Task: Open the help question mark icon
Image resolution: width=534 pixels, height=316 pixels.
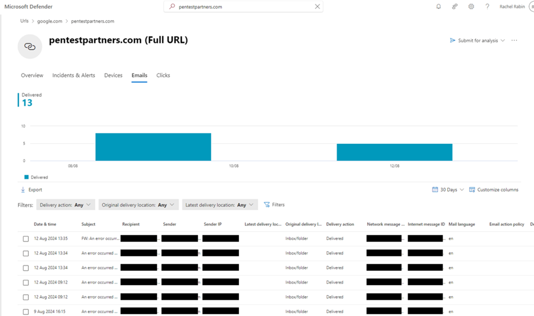Action: (x=487, y=6)
